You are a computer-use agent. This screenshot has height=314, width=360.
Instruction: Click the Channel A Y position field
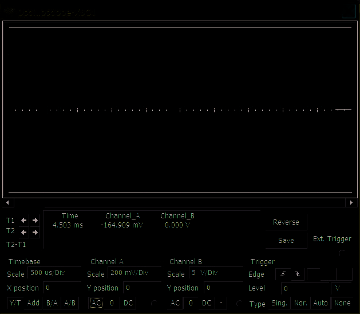[142, 288]
